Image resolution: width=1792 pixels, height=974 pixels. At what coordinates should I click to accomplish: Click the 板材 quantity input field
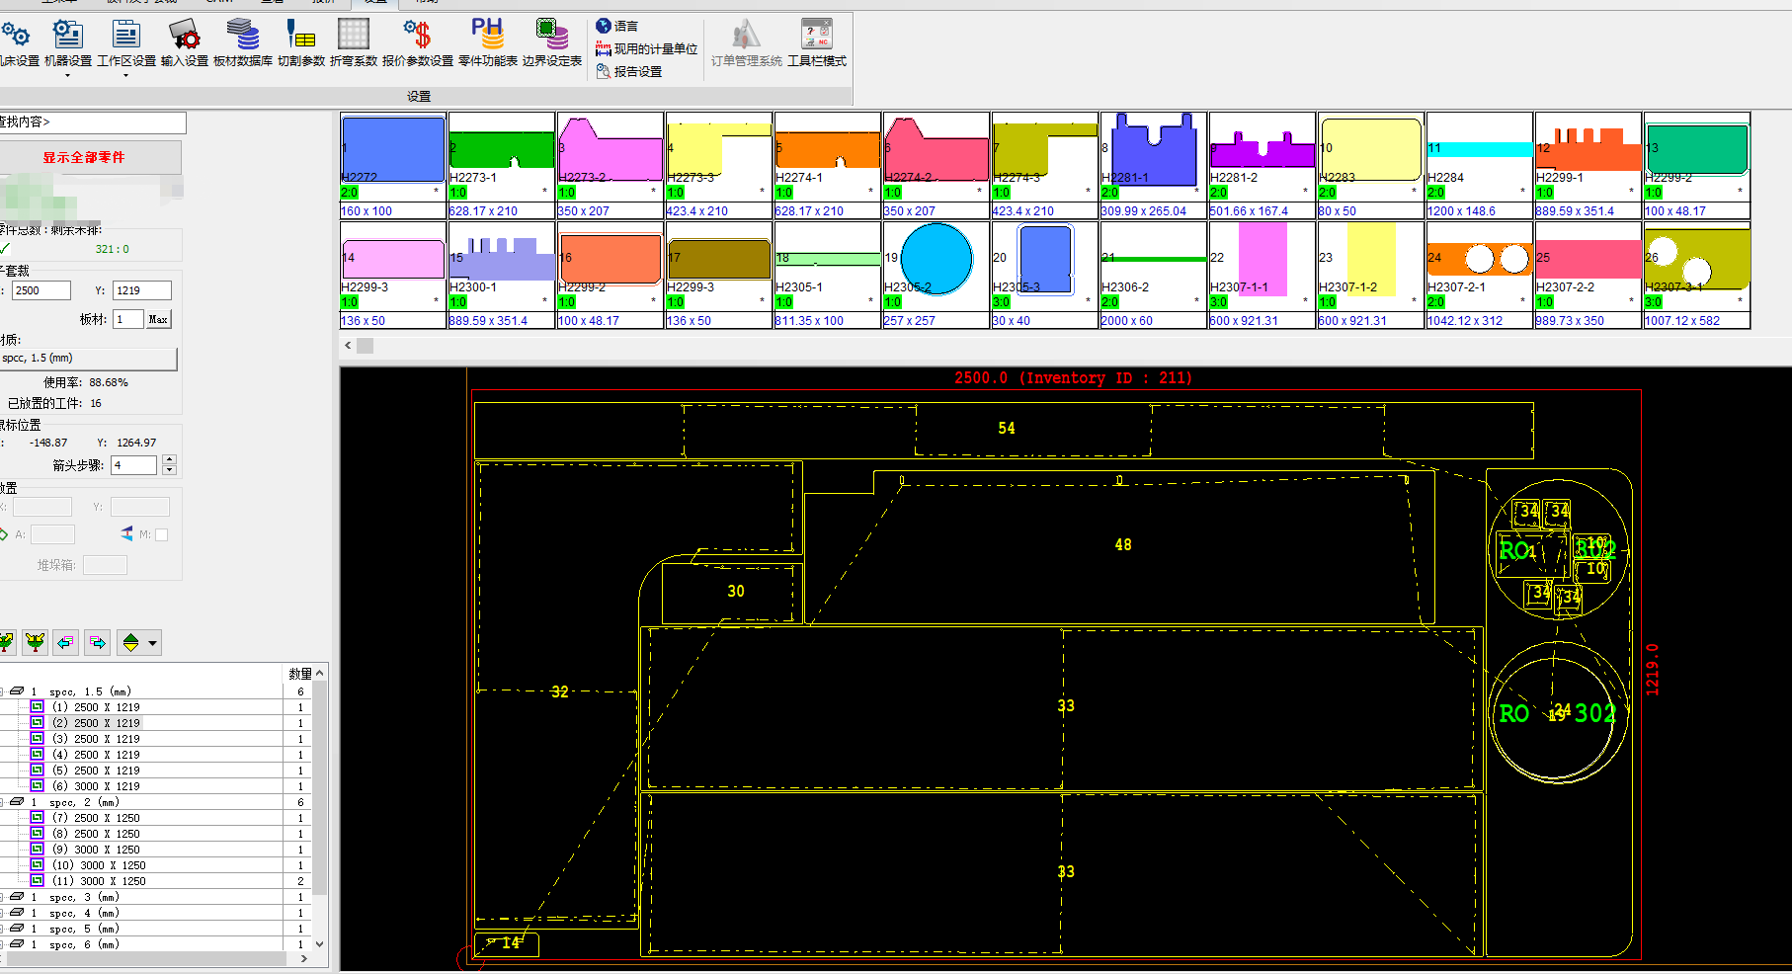click(128, 319)
